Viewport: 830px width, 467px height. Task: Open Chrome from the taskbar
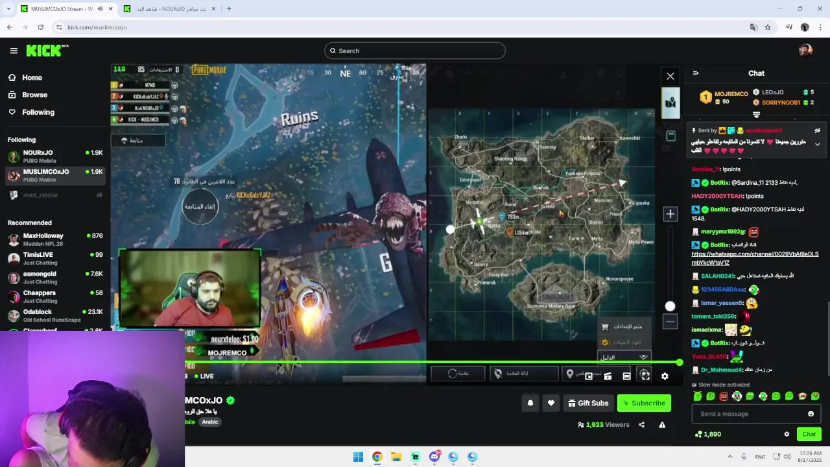(x=377, y=457)
